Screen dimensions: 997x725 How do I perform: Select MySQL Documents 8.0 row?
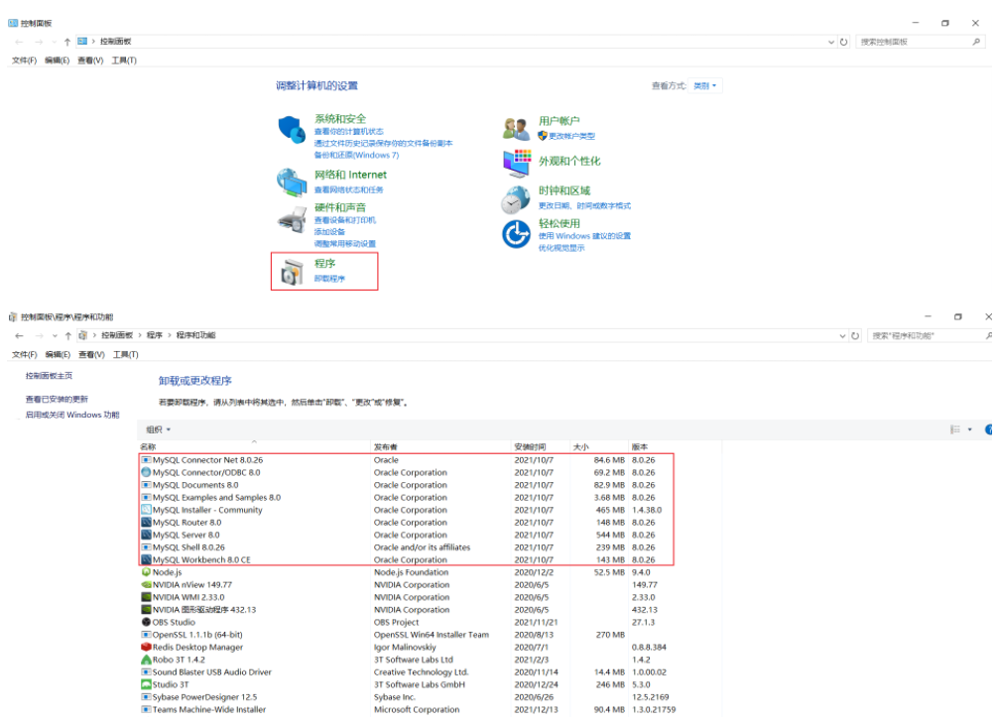point(407,485)
